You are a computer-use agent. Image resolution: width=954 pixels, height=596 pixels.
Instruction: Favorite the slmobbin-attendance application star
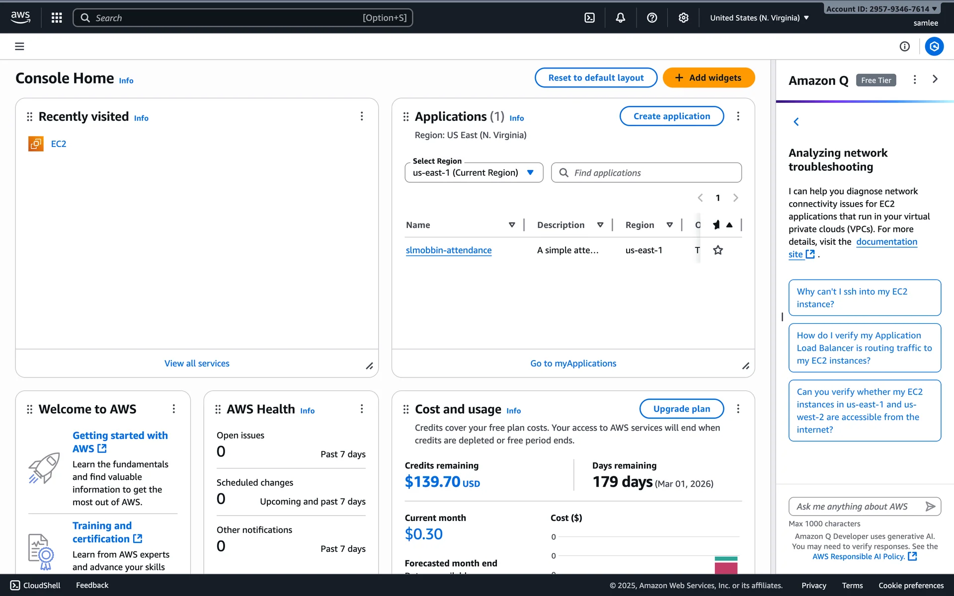(x=718, y=250)
